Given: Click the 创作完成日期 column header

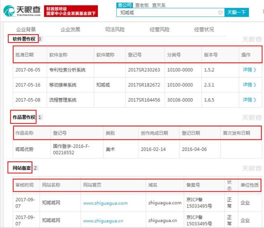Looking at the screenshot, I should pos(154,133).
